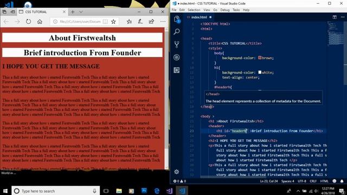This screenshot has height=195, width=347.
Task: Click the feedback smiley in status bar
Action: (x=335, y=181)
